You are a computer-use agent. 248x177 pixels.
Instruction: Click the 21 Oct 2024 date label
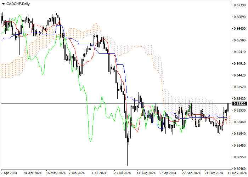tap(214, 173)
